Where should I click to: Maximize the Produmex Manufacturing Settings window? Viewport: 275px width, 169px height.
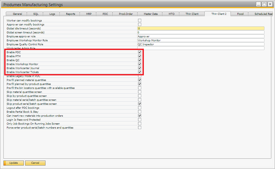[x=264, y=4]
